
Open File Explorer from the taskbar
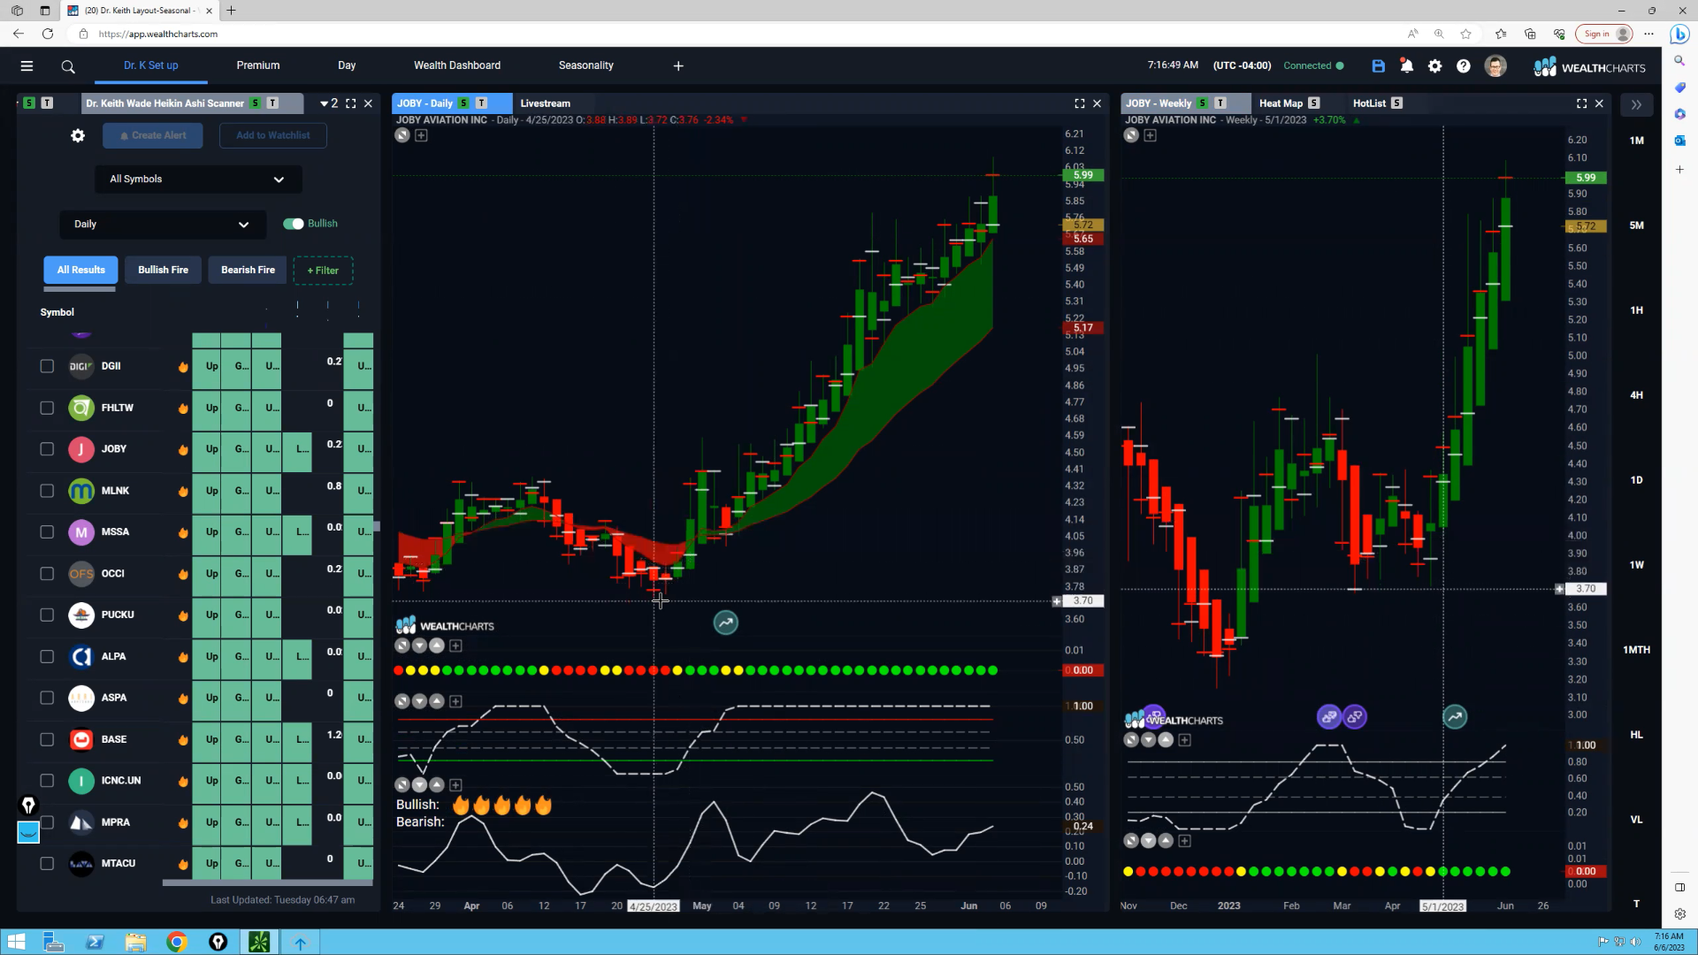tap(135, 942)
